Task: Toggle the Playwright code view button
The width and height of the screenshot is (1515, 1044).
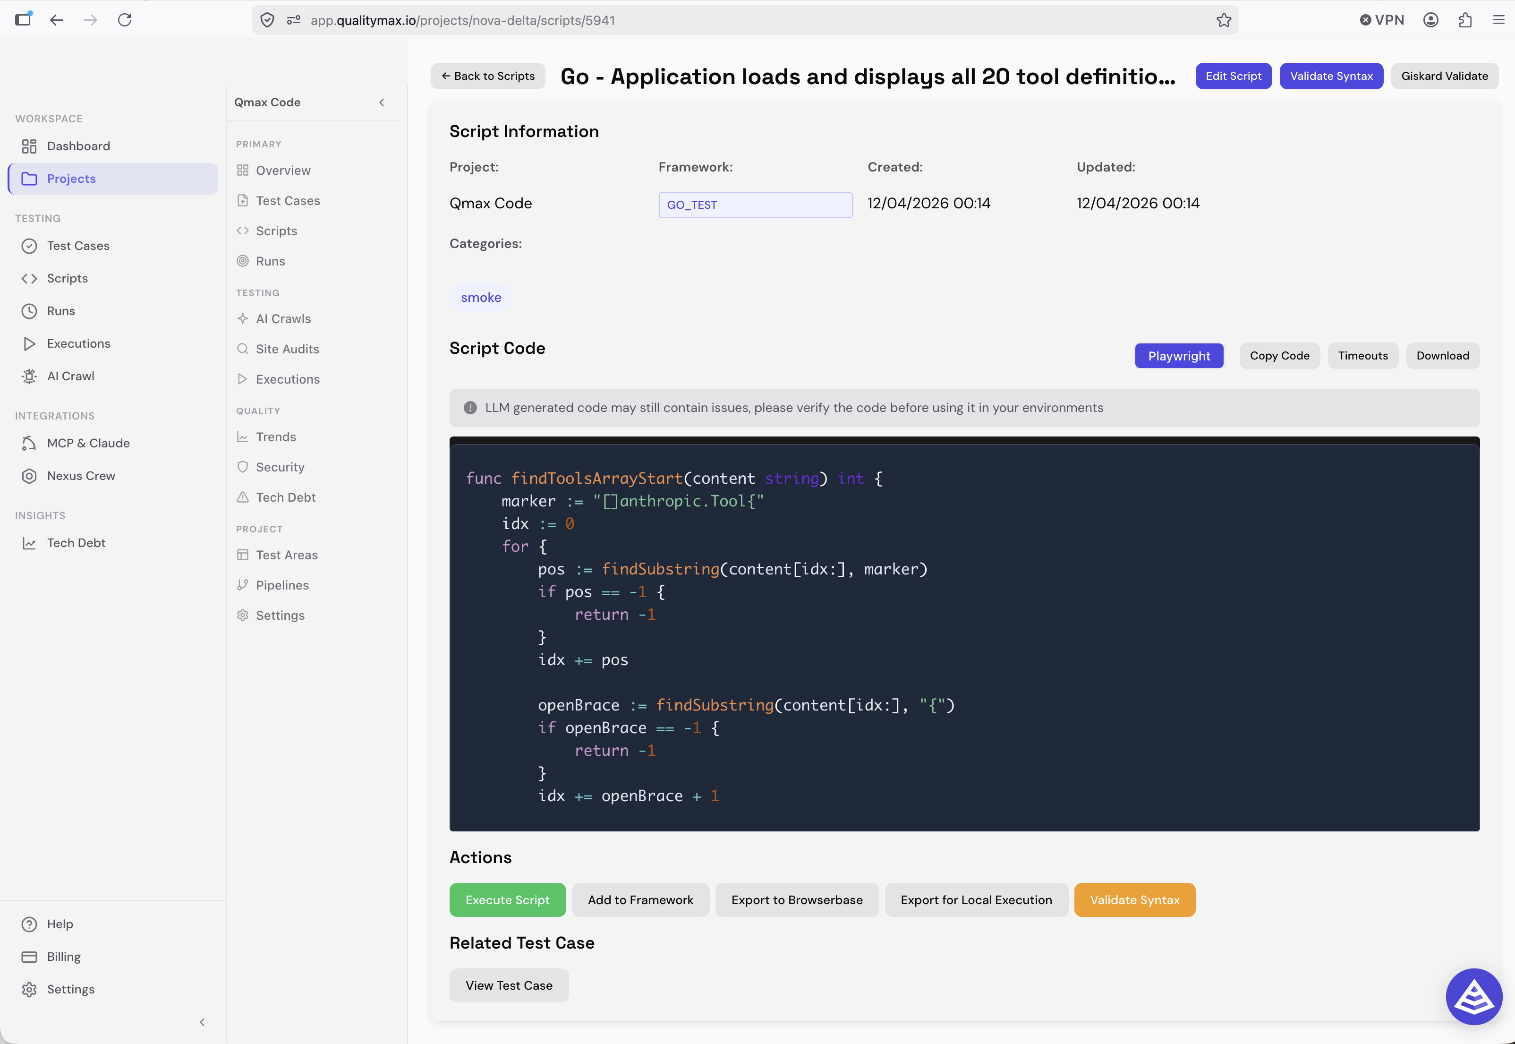Action: [x=1179, y=356]
